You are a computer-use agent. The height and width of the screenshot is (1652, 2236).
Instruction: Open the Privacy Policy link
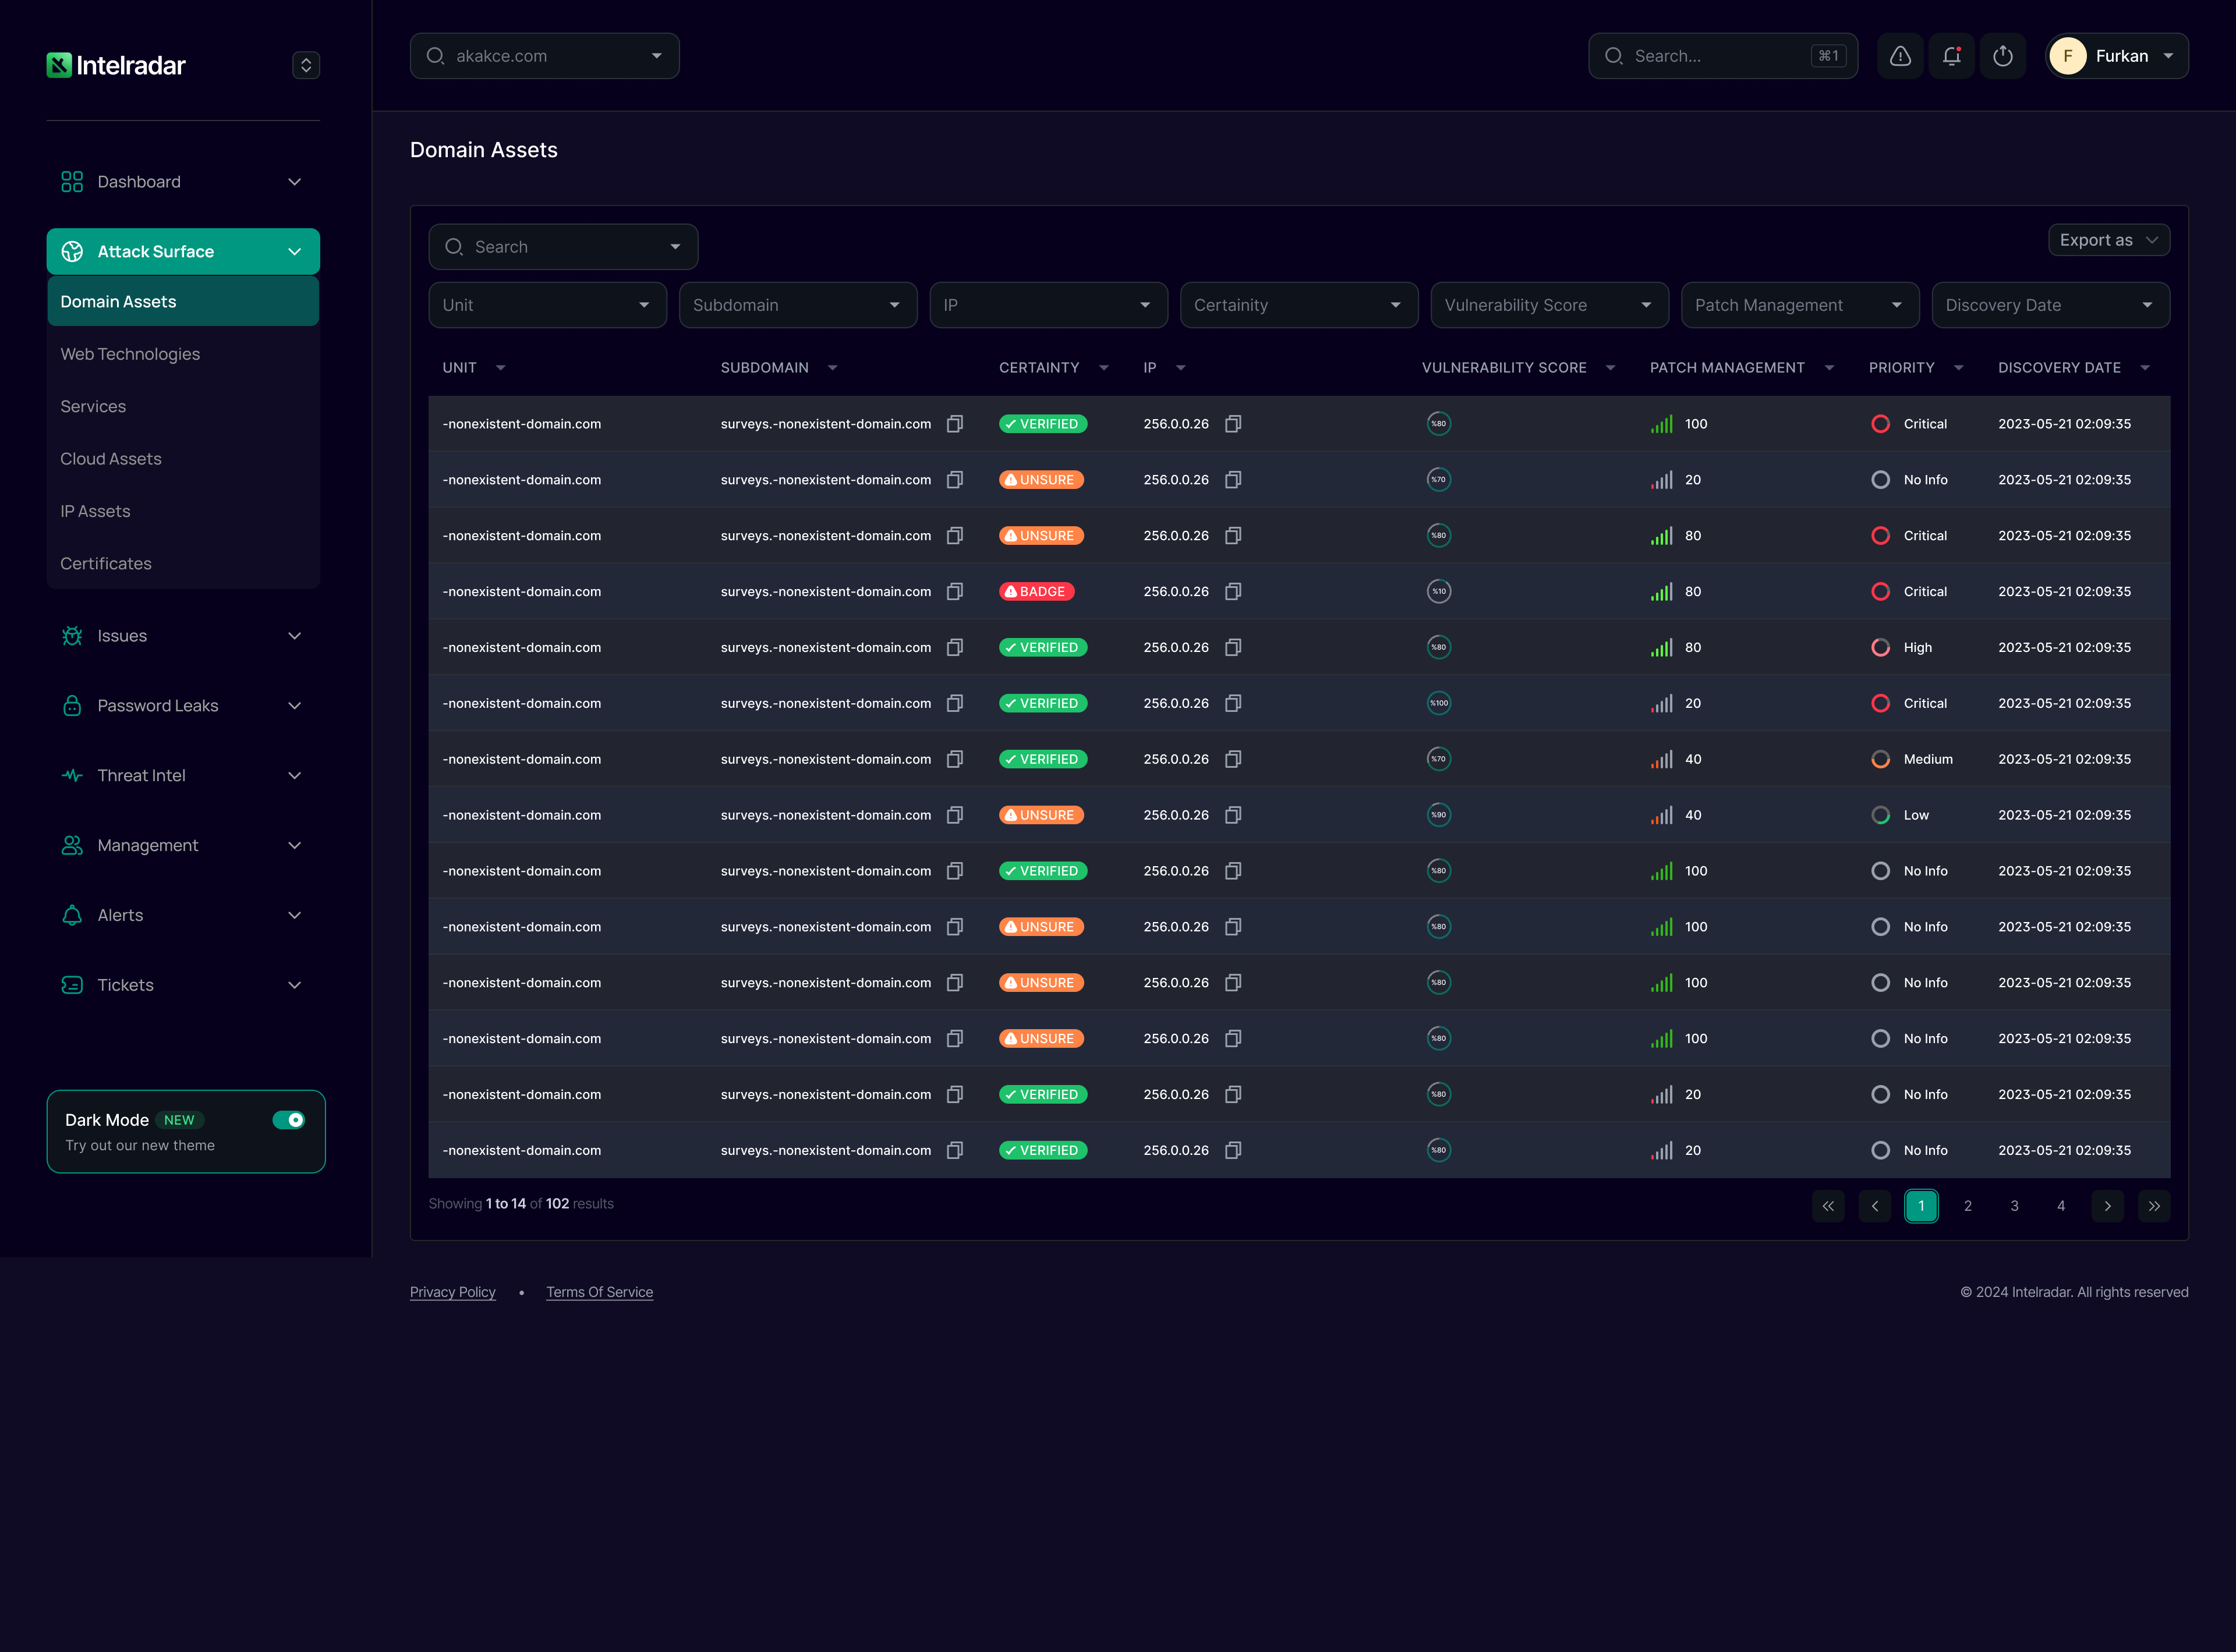click(452, 1292)
